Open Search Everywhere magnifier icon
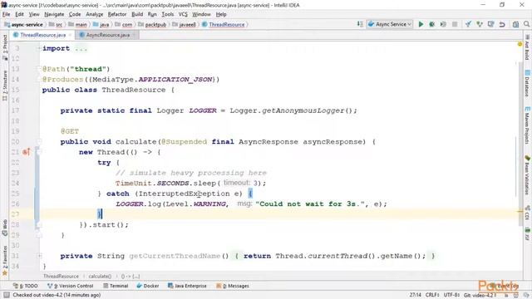 point(526,24)
